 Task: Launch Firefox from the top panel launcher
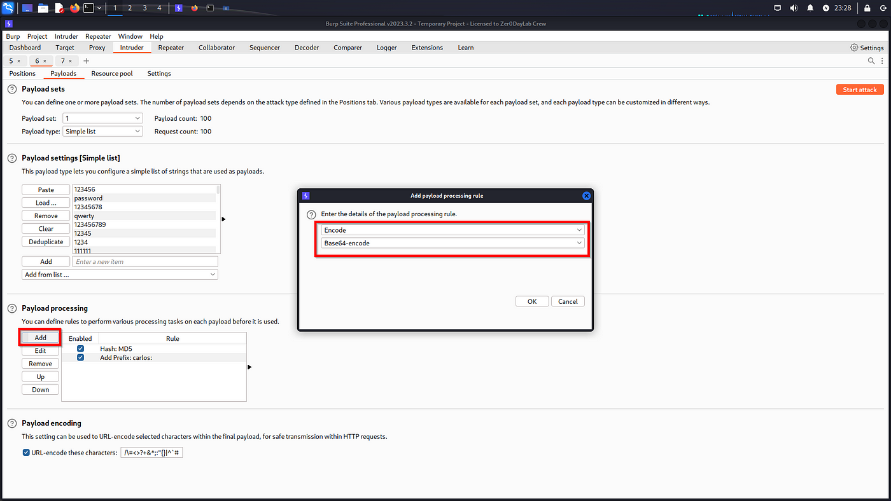(x=74, y=8)
